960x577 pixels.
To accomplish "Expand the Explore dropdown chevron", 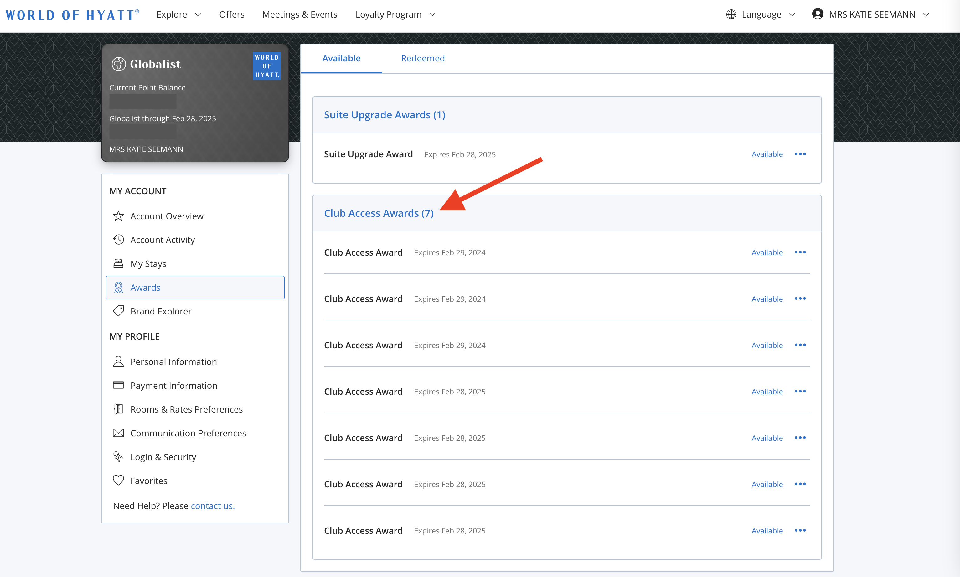I will click(198, 15).
